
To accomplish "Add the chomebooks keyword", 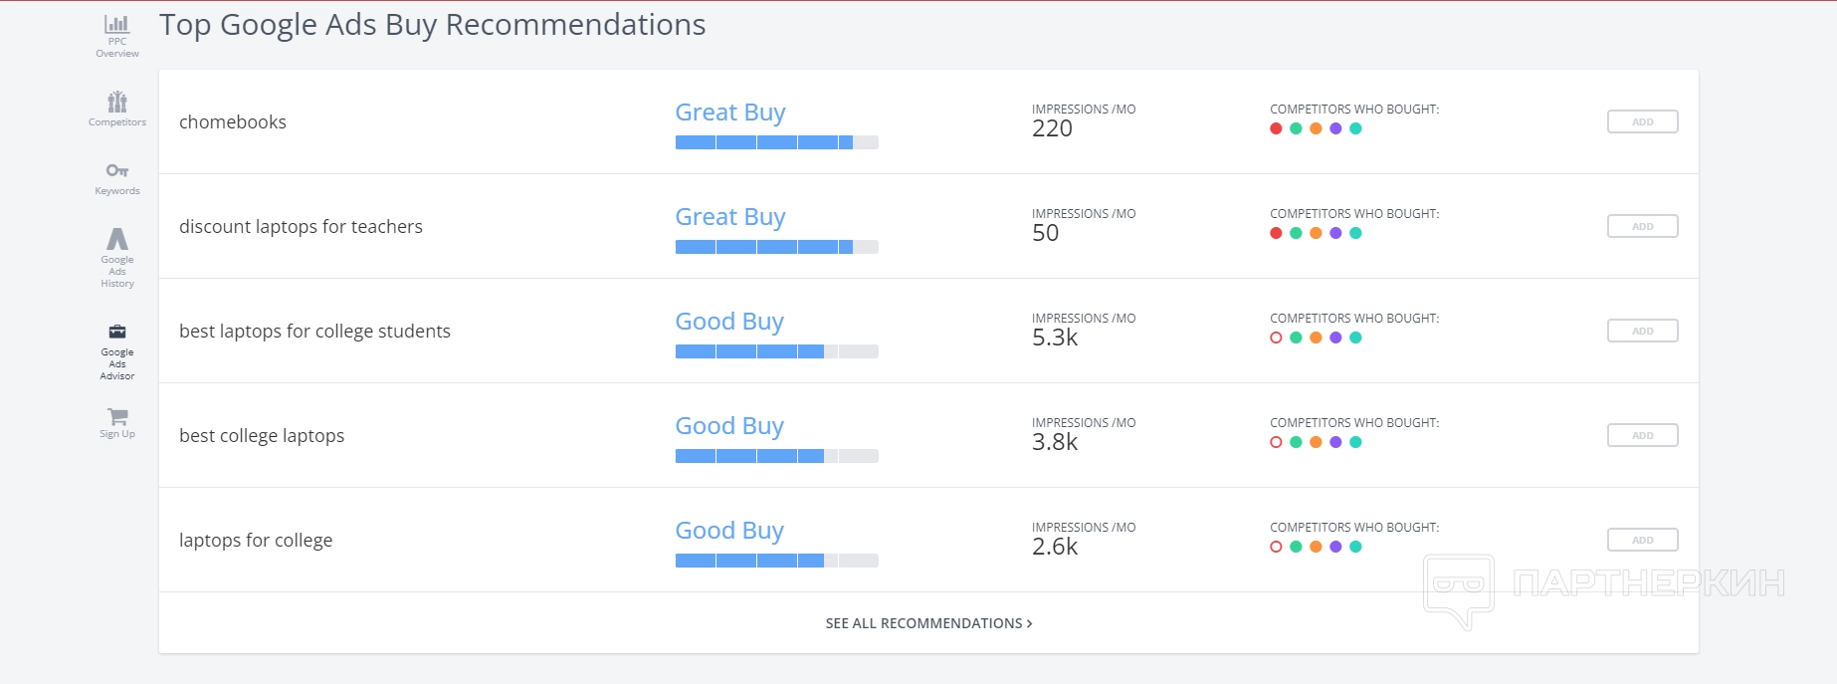I will tap(1642, 121).
